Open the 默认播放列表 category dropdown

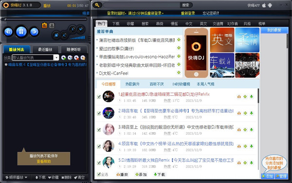click(x=56, y=58)
